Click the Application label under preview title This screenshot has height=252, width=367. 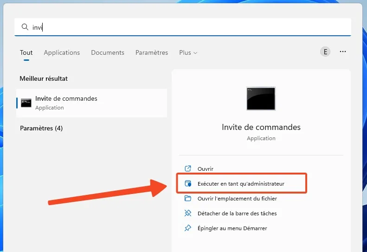click(261, 138)
